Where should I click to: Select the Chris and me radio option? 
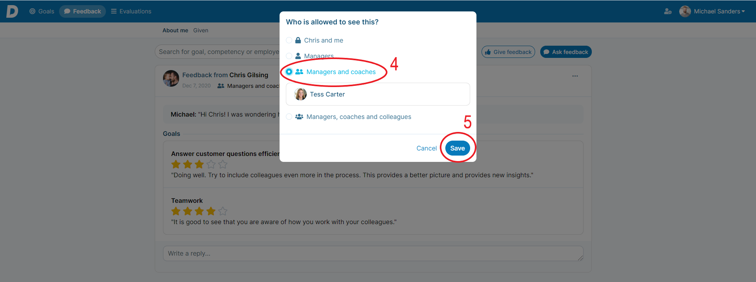[x=289, y=40]
